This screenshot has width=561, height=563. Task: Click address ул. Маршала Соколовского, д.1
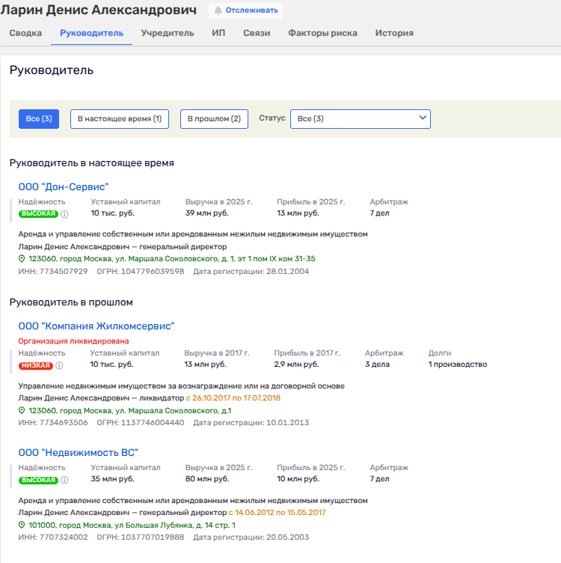tap(129, 411)
